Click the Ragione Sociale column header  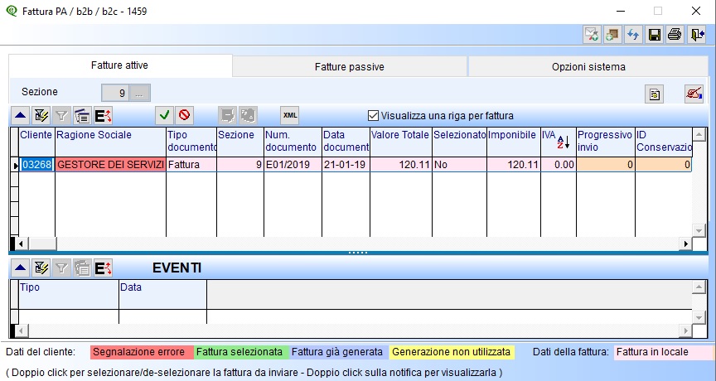click(x=109, y=135)
